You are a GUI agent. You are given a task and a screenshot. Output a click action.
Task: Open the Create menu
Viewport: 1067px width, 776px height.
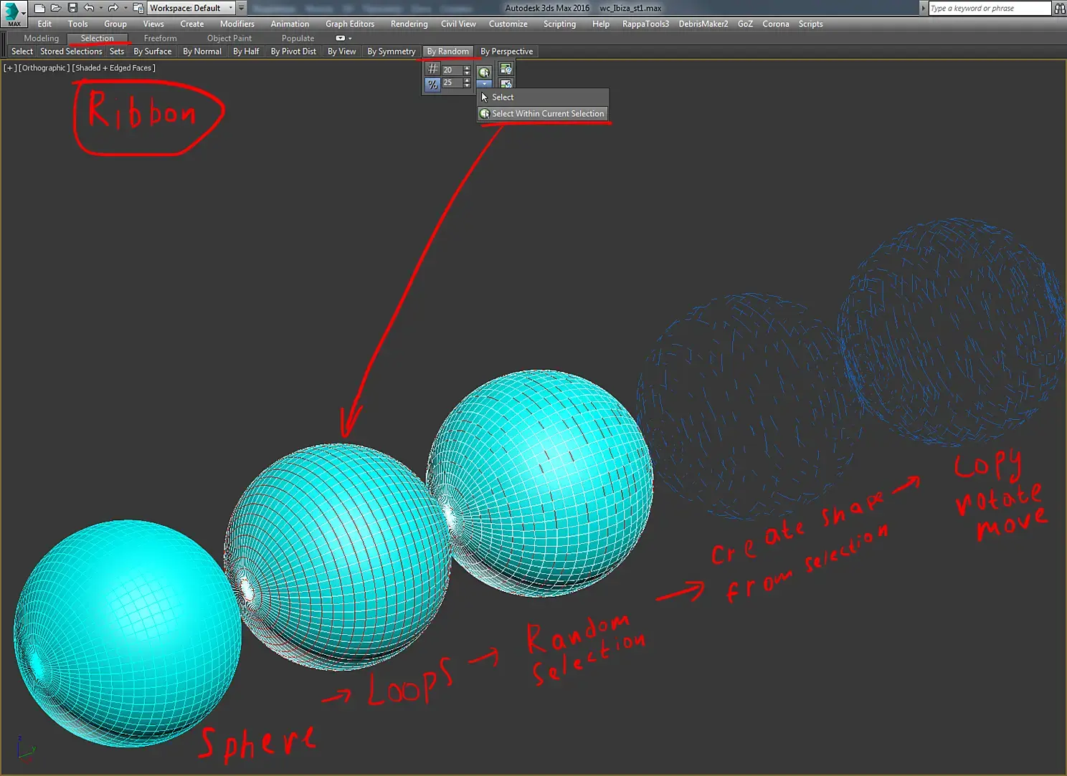coord(191,24)
